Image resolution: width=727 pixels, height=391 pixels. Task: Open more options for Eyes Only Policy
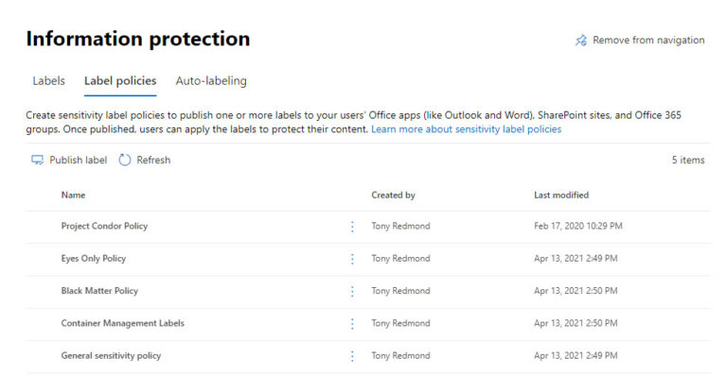[352, 259]
